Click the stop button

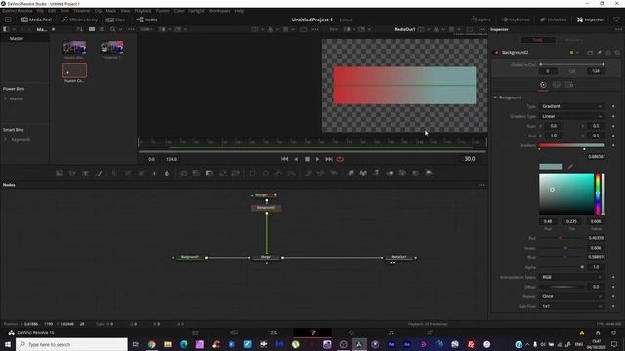coord(307,159)
